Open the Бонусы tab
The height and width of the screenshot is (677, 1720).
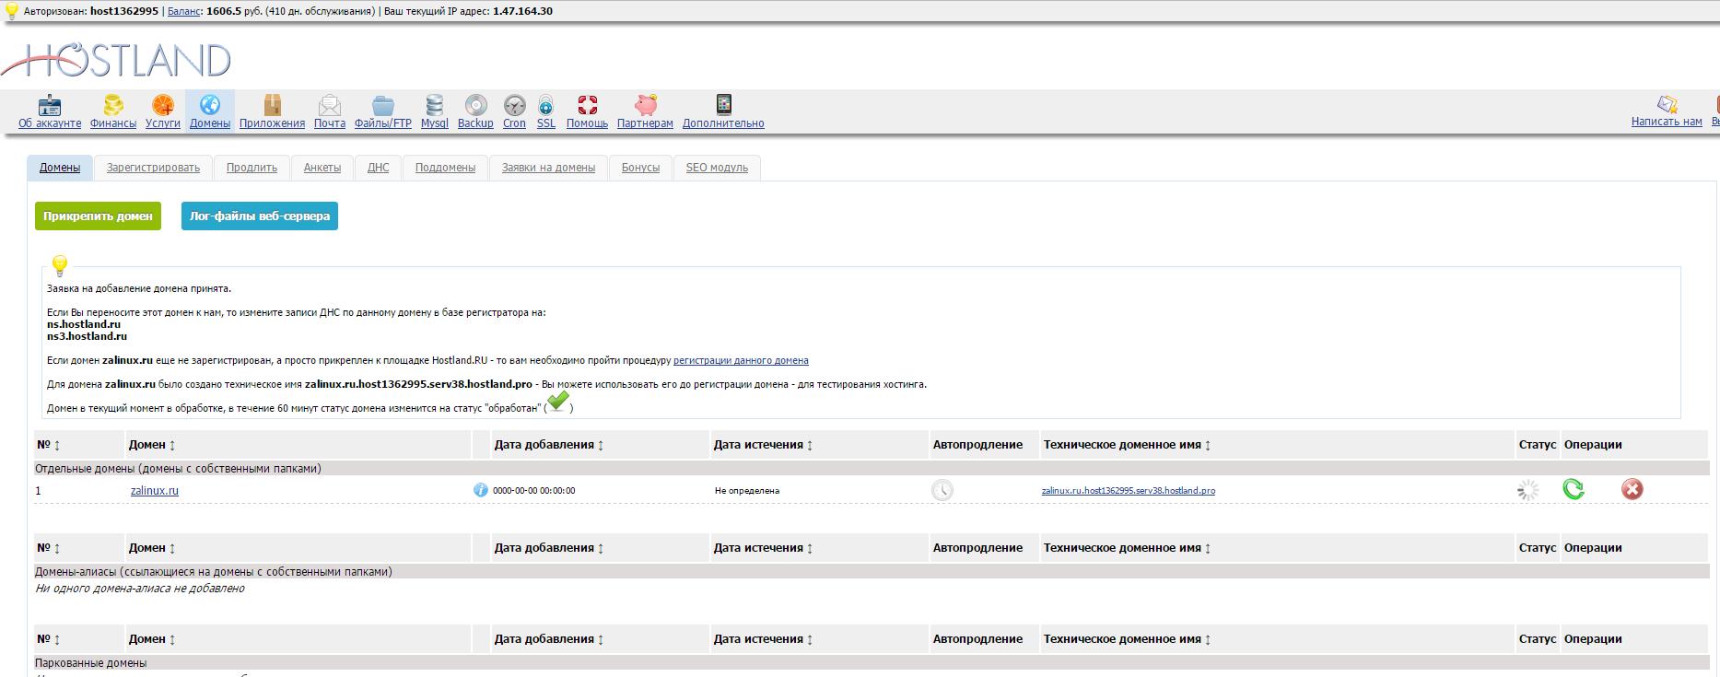click(x=640, y=168)
